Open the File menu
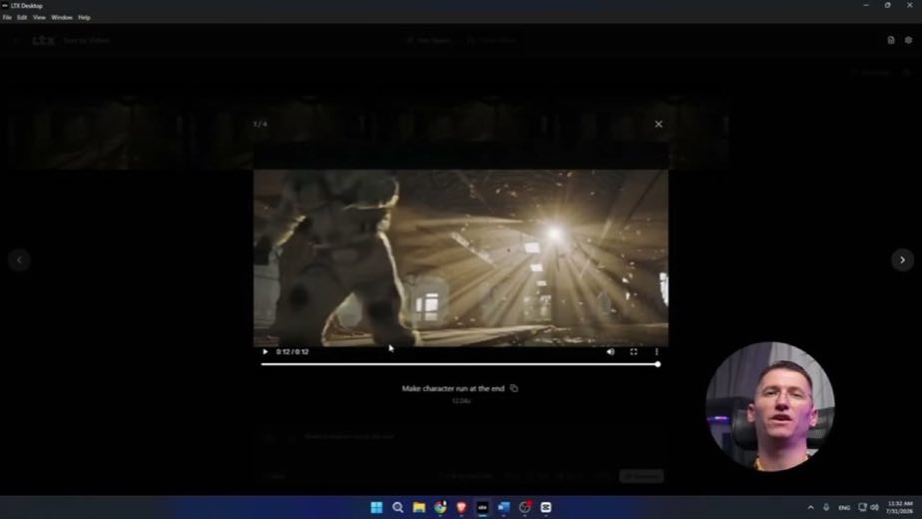 coord(7,18)
